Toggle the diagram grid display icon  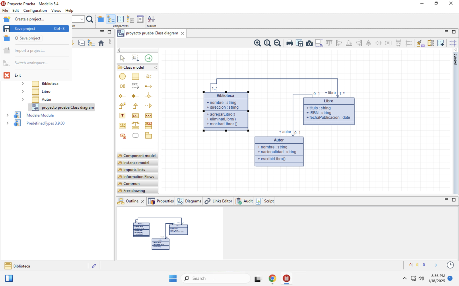[x=453, y=43]
